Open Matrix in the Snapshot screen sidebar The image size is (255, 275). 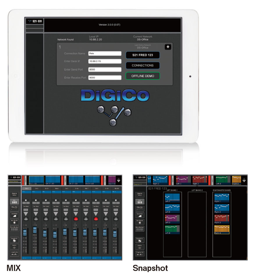140,247
